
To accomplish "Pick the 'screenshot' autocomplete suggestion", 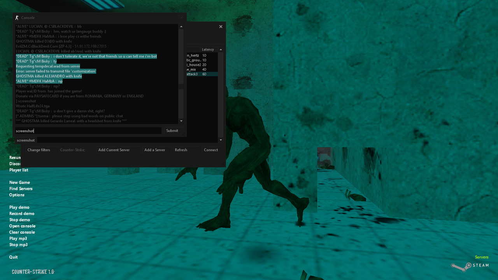I will coord(26,140).
